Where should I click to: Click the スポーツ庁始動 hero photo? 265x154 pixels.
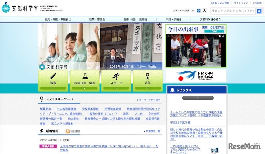pos(131,46)
